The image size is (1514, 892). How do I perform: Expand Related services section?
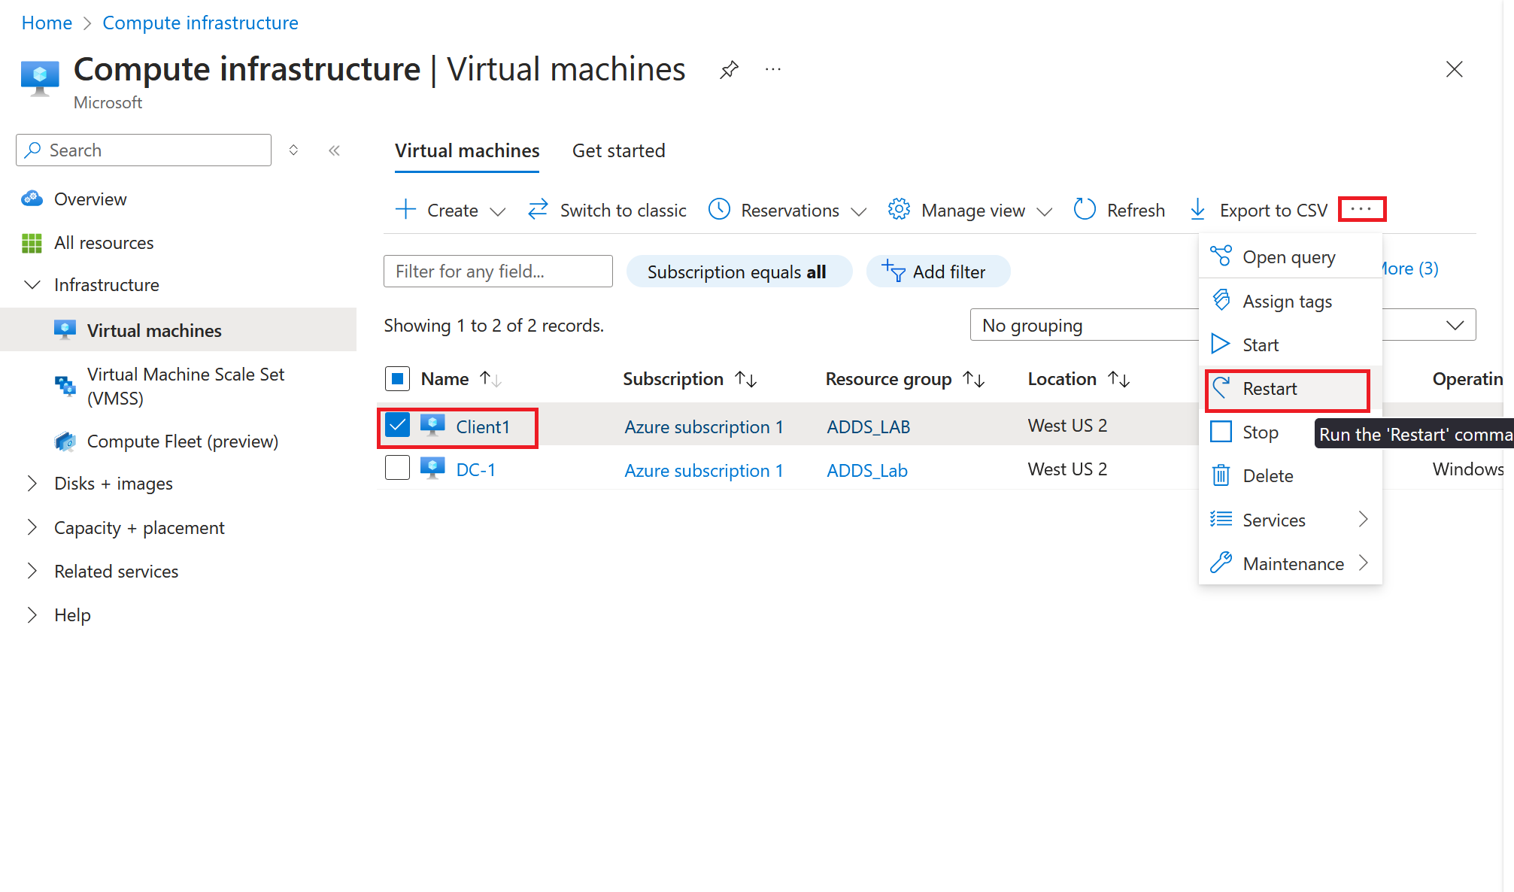[32, 572]
